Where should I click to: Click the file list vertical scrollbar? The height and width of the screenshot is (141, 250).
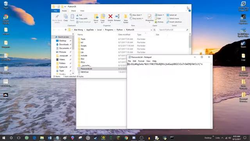pos(190,42)
